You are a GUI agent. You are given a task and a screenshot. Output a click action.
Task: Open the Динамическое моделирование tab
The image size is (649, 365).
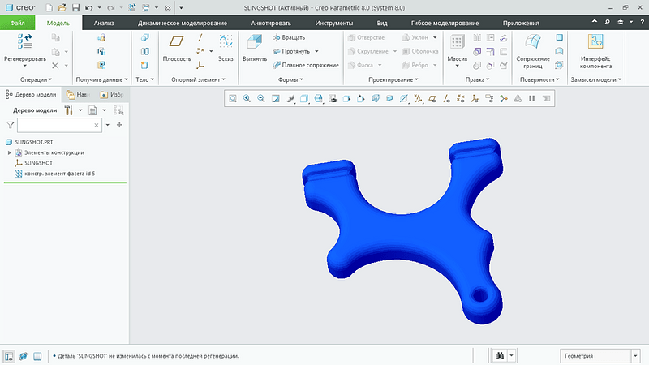[x=182, y=23]
